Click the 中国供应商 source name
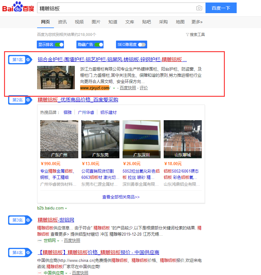This screenshot has height=275, width=261. pos(54,273)
